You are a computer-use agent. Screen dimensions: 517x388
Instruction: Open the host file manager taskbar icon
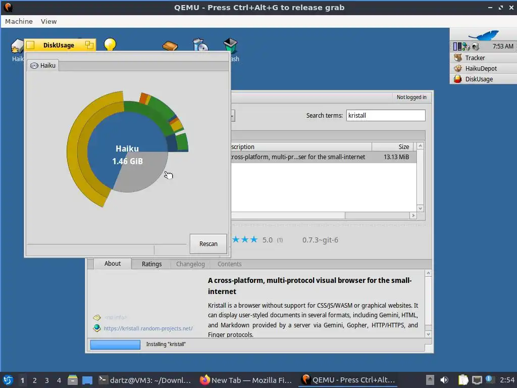click(x=73, y=380)
